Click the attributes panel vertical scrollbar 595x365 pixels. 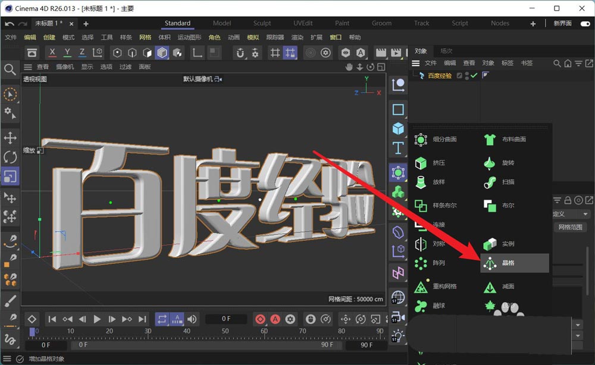click(587, 270)
